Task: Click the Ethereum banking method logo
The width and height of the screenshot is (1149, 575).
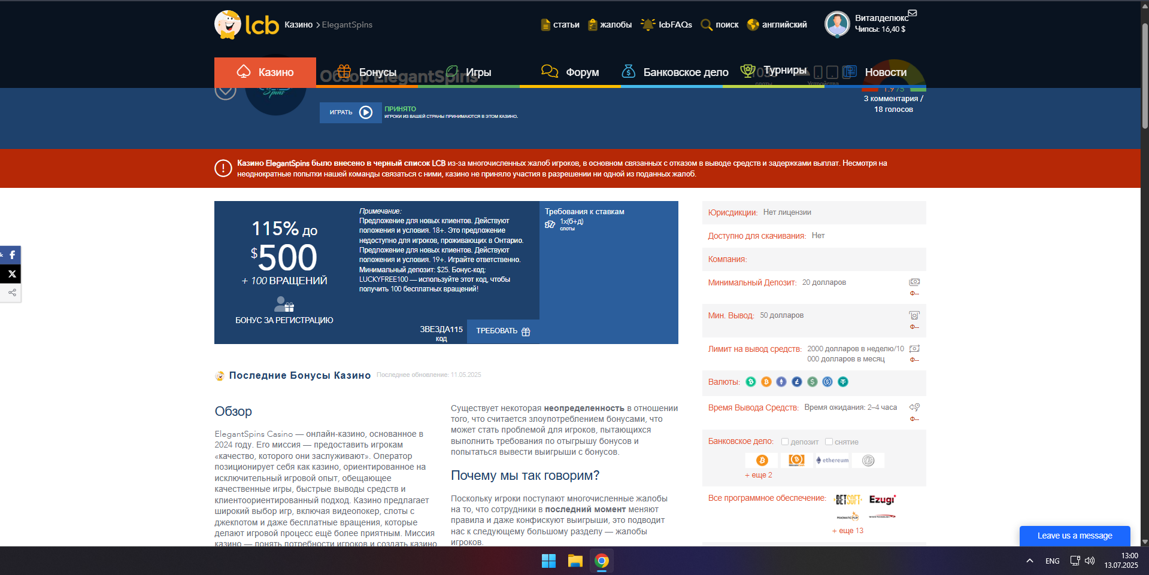Action: pos(832,460)
